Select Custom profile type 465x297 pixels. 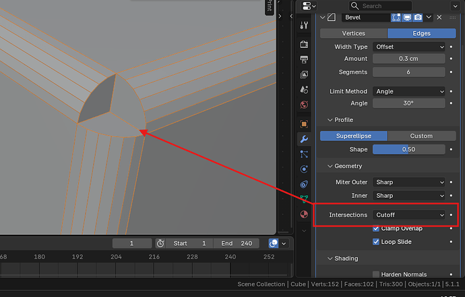pos(421,136)
